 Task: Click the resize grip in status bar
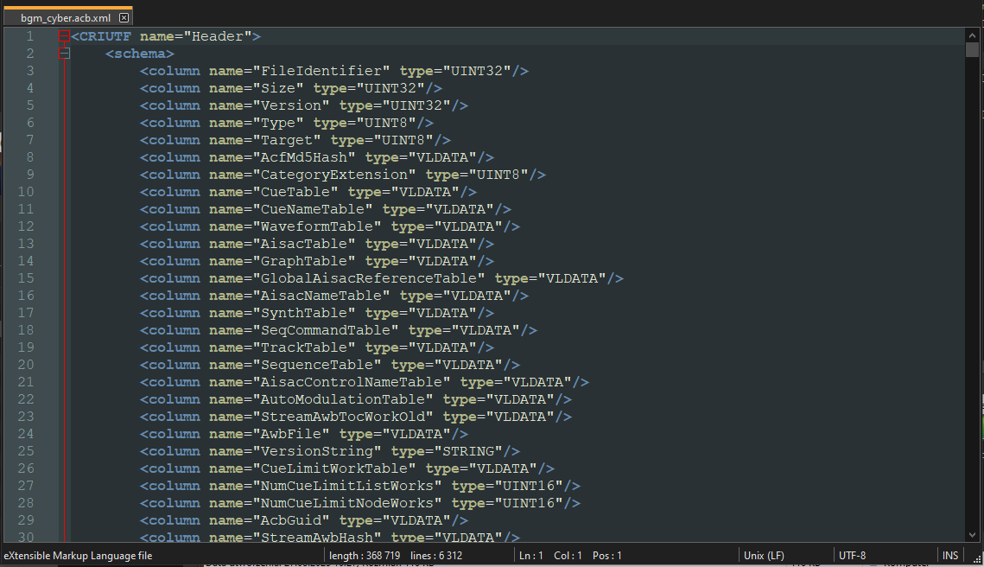[976, 558]
